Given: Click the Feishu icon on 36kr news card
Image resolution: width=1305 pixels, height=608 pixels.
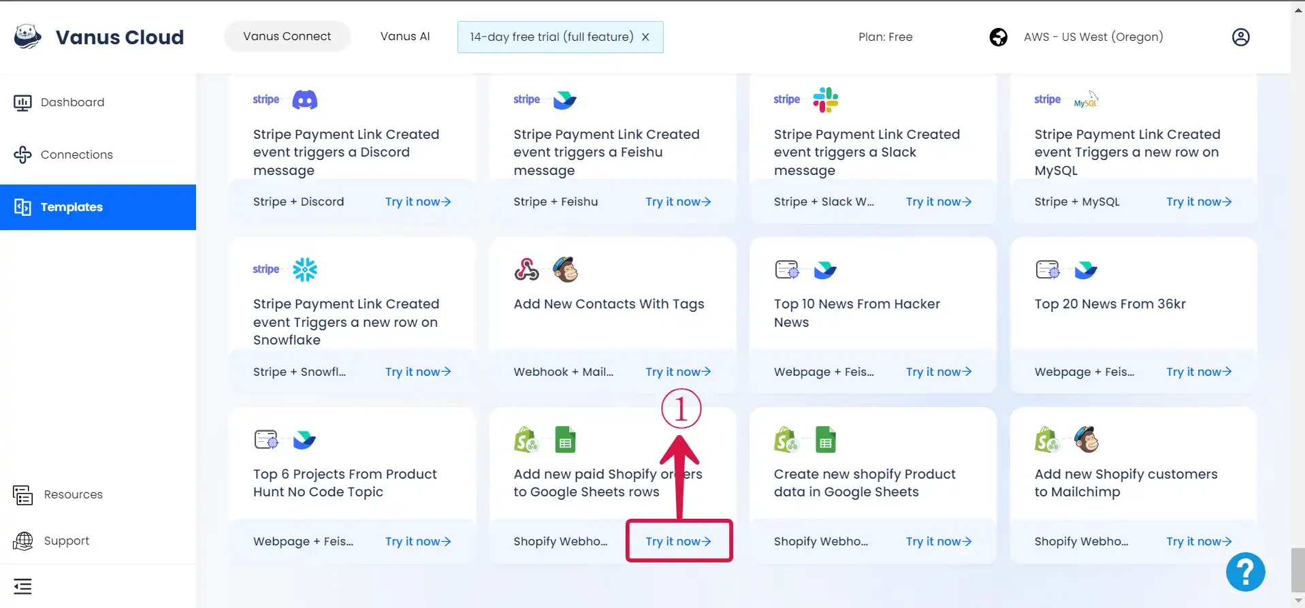Looking at the screenshot, I should pos(1086,270).
